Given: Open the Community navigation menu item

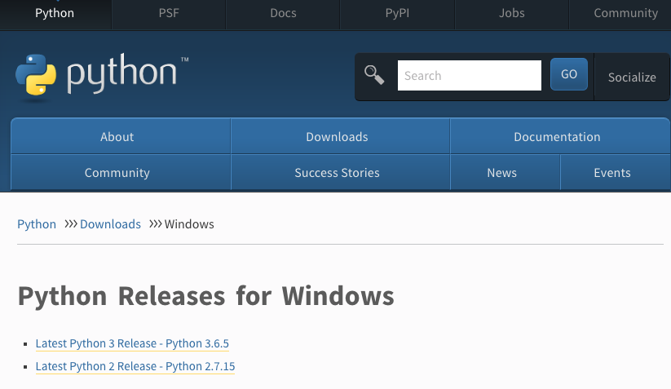Looking at the screenshot, I should [121, 172].
